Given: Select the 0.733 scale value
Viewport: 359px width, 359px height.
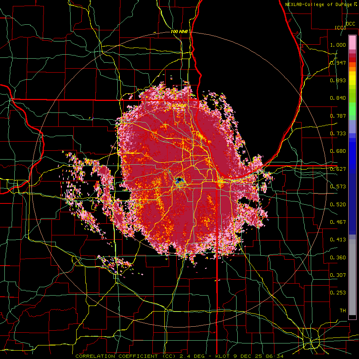Looking at the screenshot, I should tap(338, 134).
